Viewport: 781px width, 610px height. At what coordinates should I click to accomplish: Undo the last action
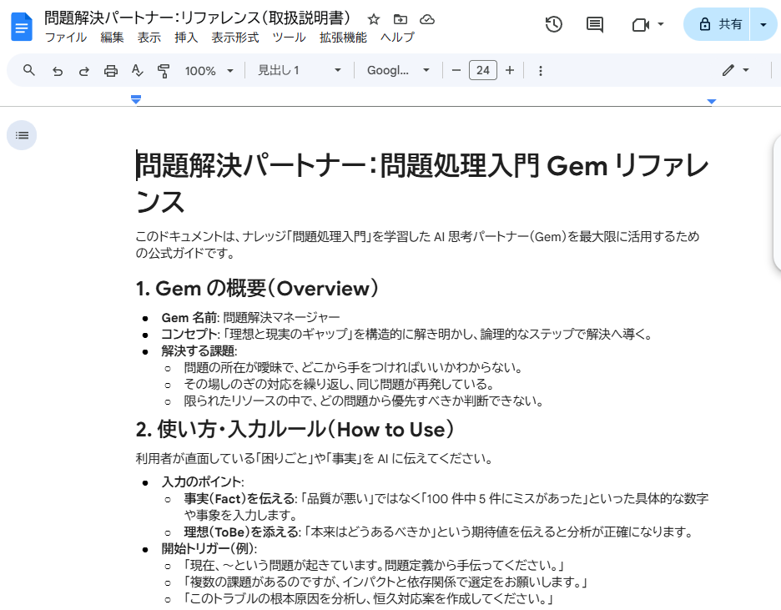(58, 71)
